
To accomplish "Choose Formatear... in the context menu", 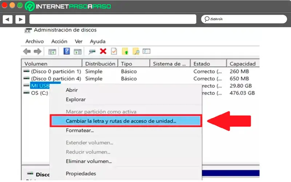I will 80,130.
